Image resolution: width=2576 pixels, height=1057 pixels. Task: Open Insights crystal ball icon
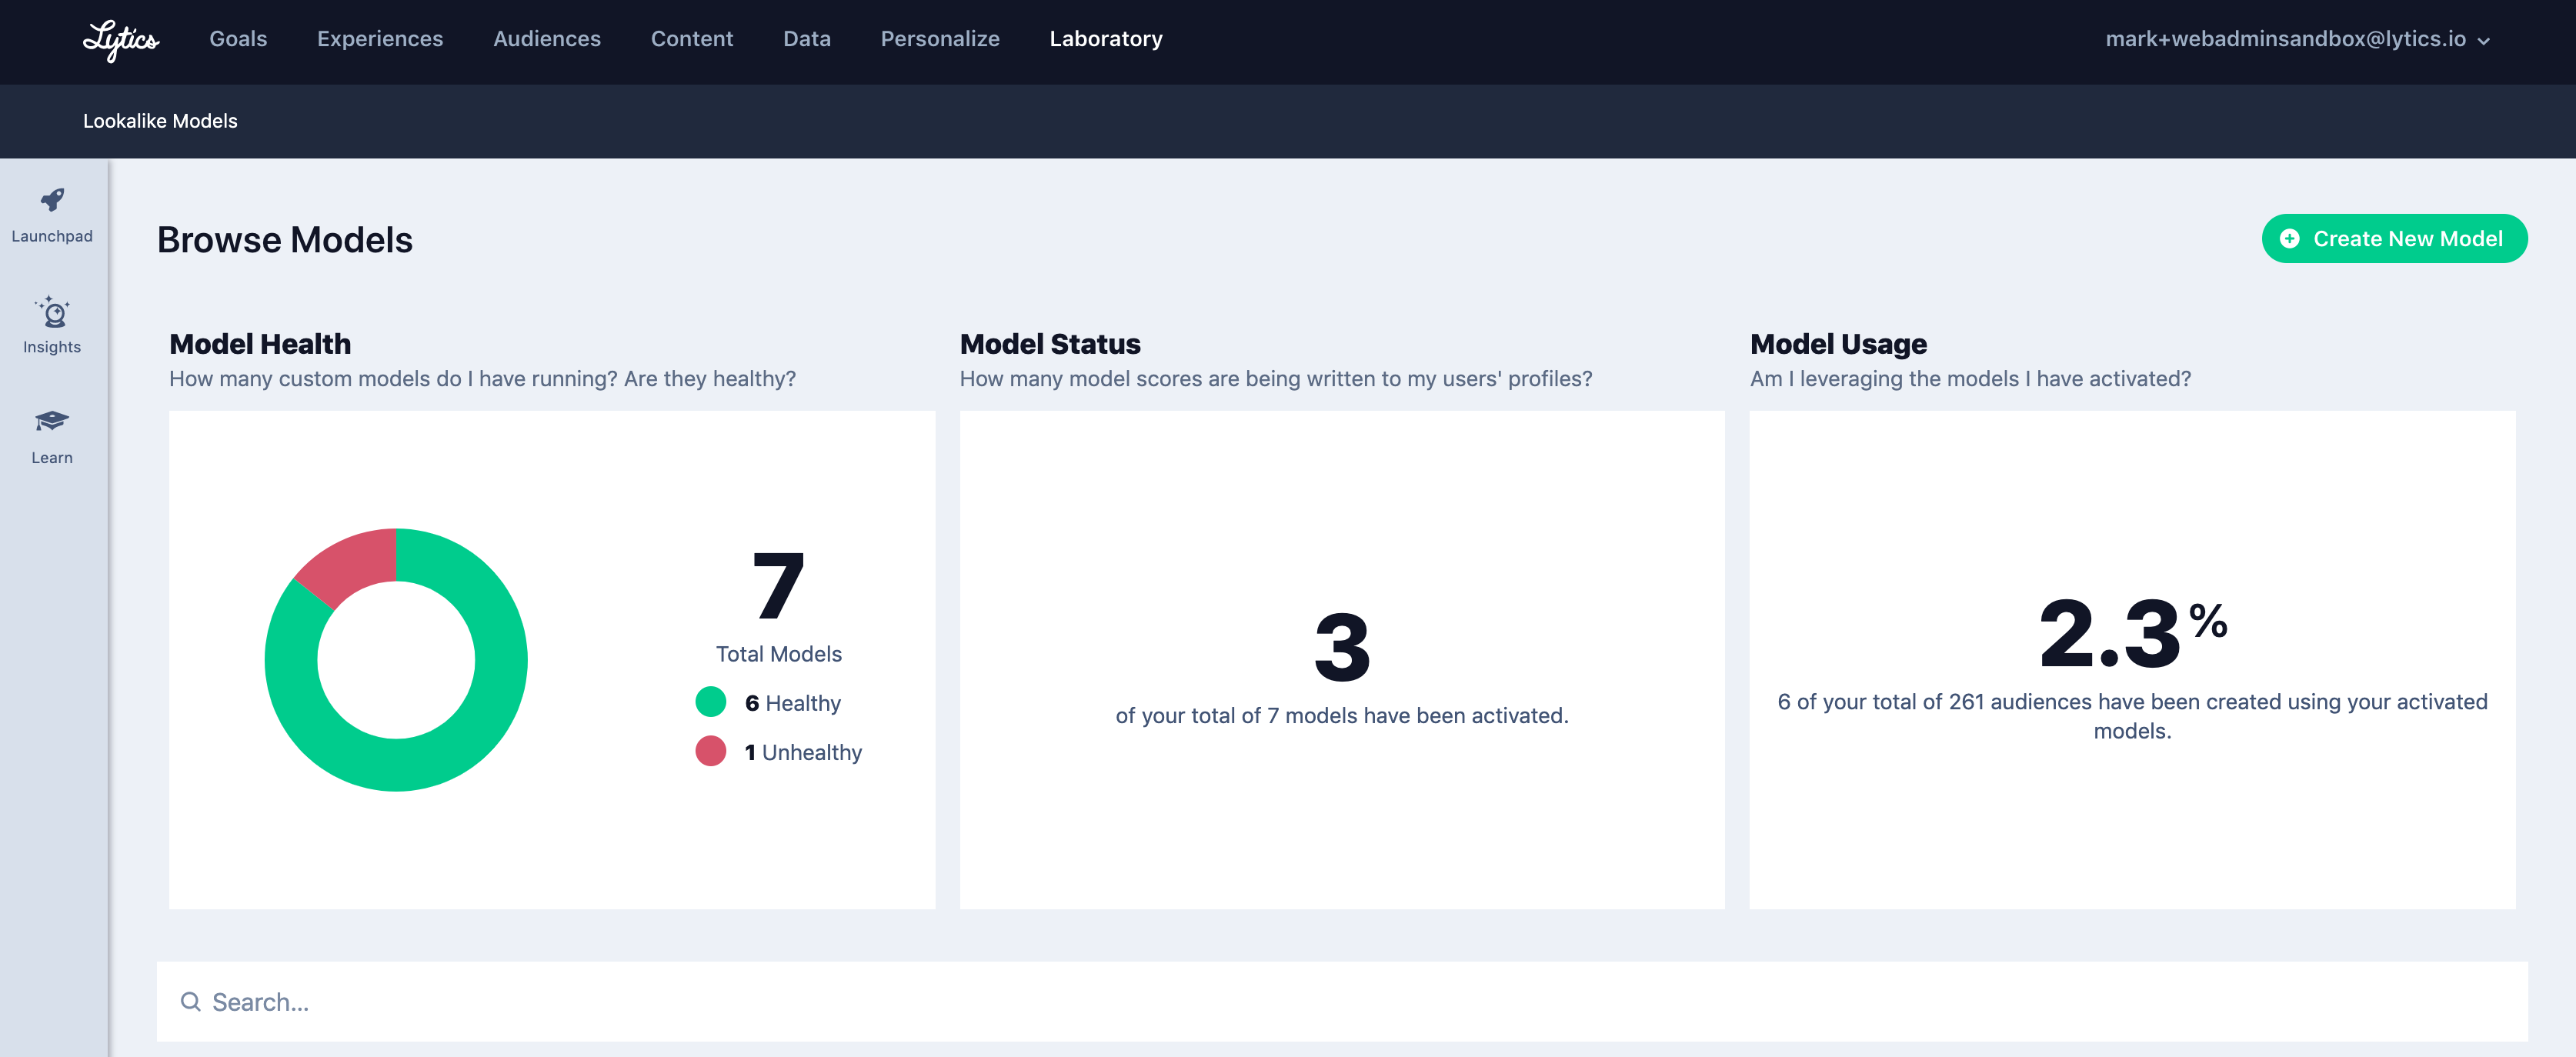point(52,313)
